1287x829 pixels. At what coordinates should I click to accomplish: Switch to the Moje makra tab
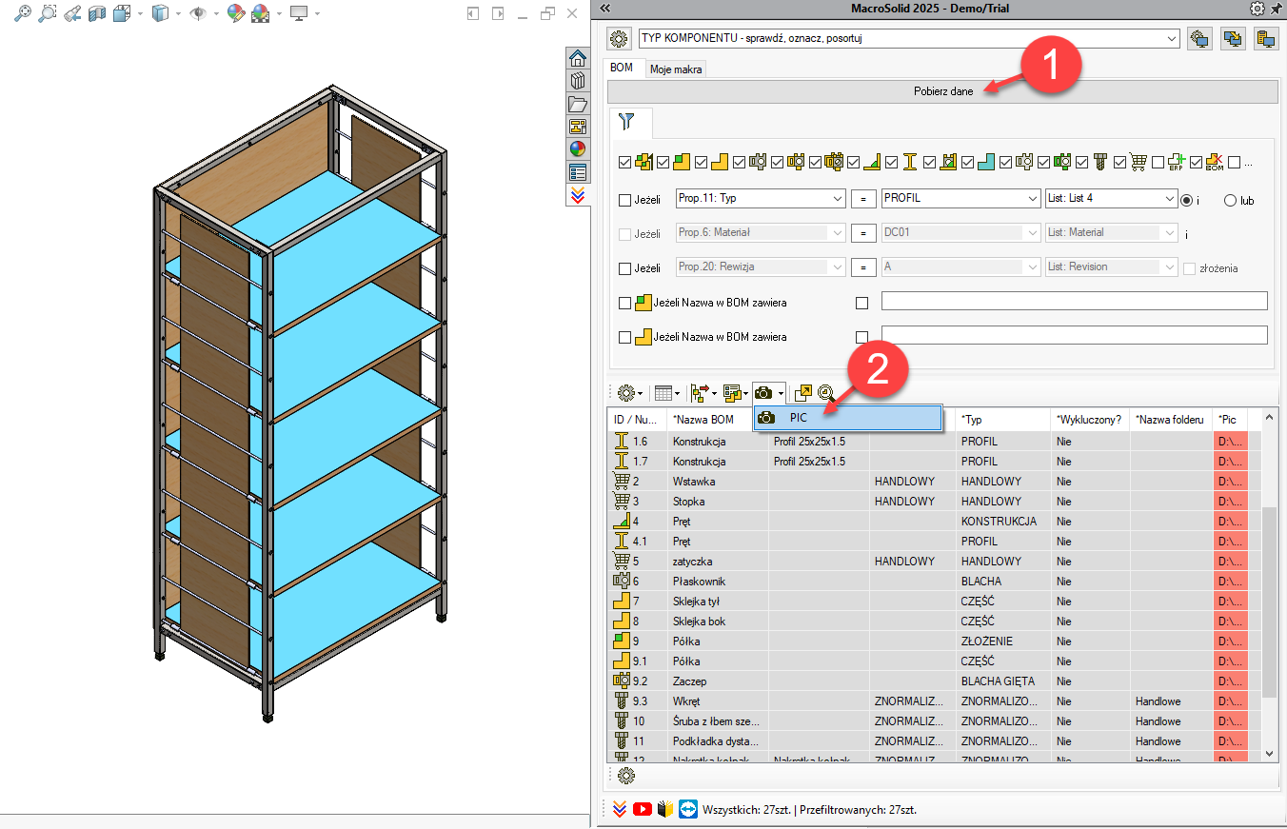pos(676,69)
